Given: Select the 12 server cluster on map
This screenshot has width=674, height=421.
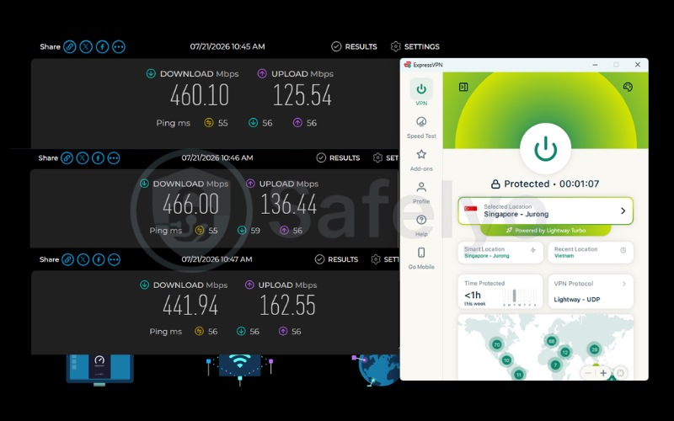Looking at the screenshot, I should (x=564, y=352).
